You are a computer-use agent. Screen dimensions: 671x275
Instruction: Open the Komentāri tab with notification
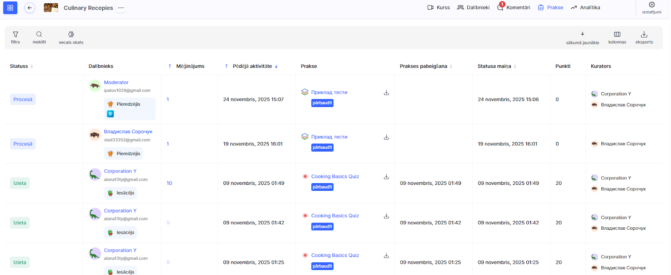pyautogui.click(x=514, y=8)
